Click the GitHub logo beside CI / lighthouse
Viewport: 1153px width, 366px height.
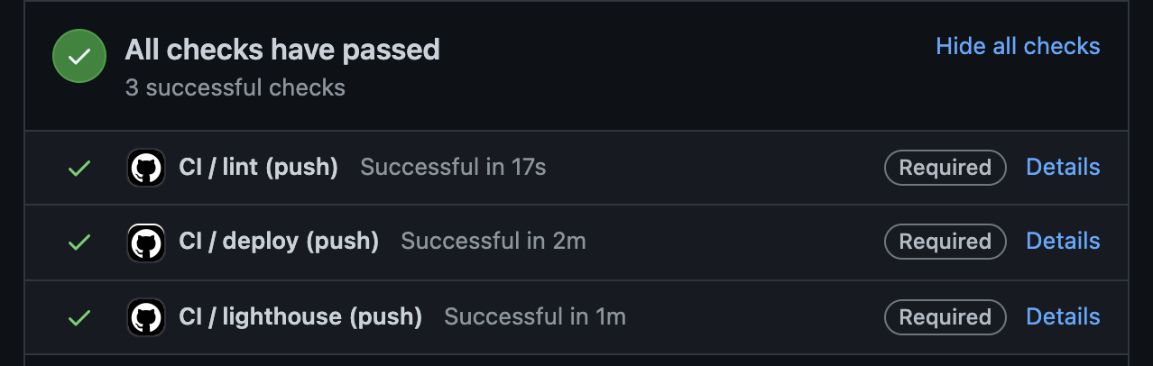pyautogui.click(x=146, y=317)
